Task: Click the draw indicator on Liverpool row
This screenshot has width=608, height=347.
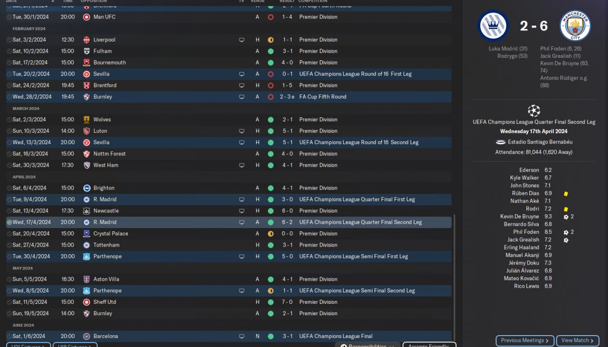Action: (271, 40)
